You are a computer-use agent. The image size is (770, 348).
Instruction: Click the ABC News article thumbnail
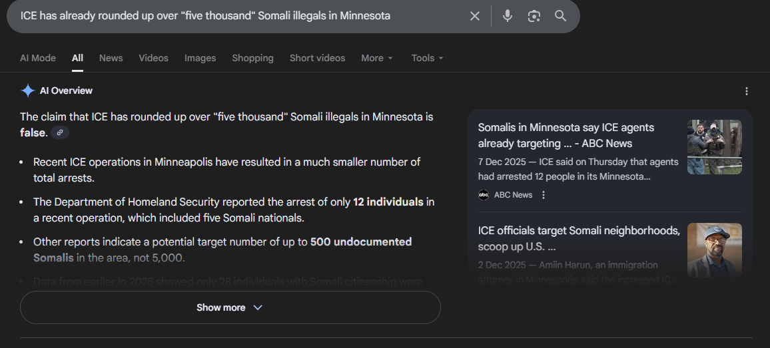tap(715, 147)
